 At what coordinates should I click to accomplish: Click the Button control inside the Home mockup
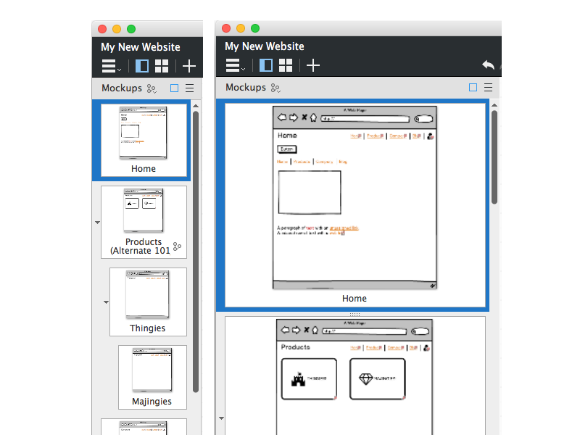coord(286,149)
